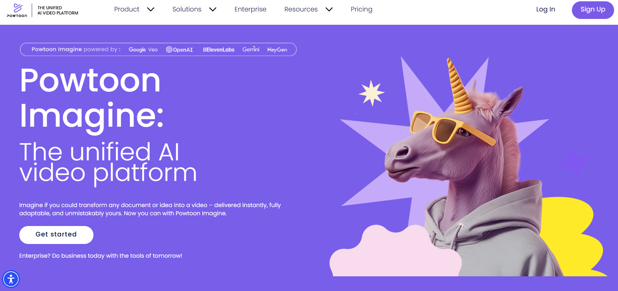Open the accessibility options icon

(x=11, y=279)
